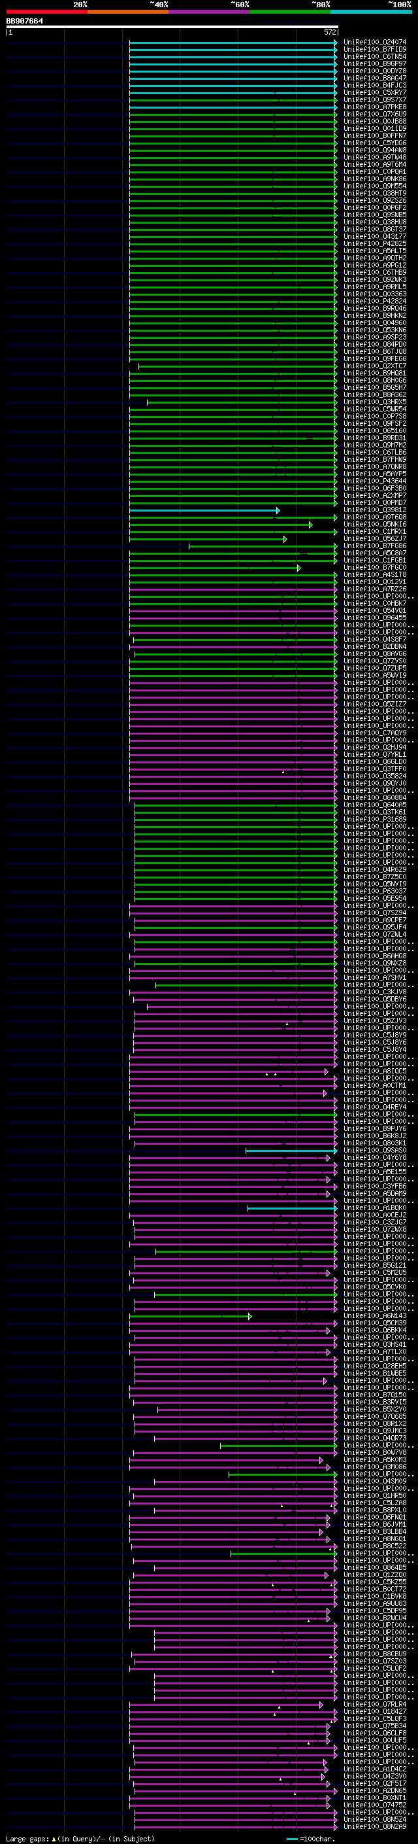
Task: Select UniRef100_B7FGC0 label
Action: point(374,568)
